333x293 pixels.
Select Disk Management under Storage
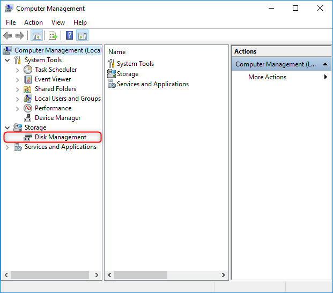pos(60,137)
